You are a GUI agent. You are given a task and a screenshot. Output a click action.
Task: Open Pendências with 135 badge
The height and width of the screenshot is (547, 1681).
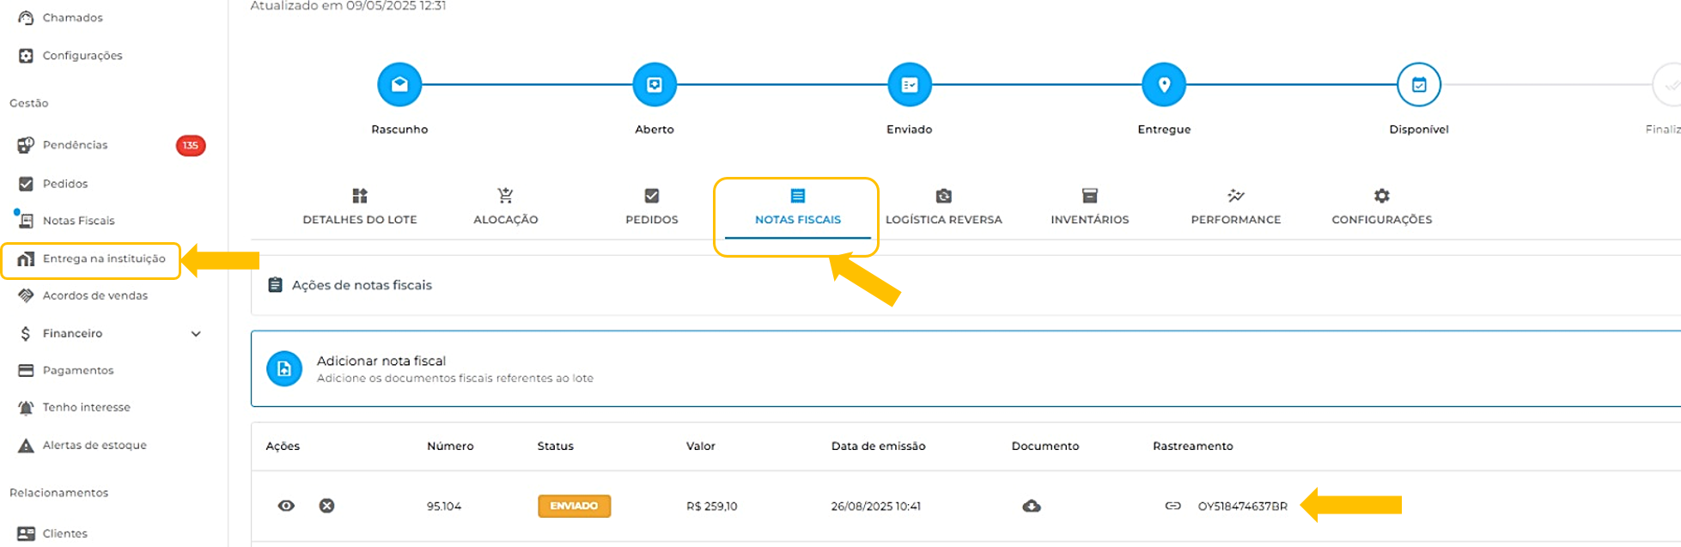[x=76, y=145]
